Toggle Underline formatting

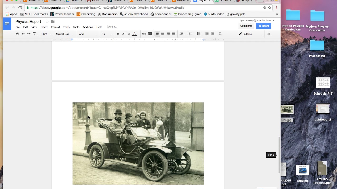point(129,34)
